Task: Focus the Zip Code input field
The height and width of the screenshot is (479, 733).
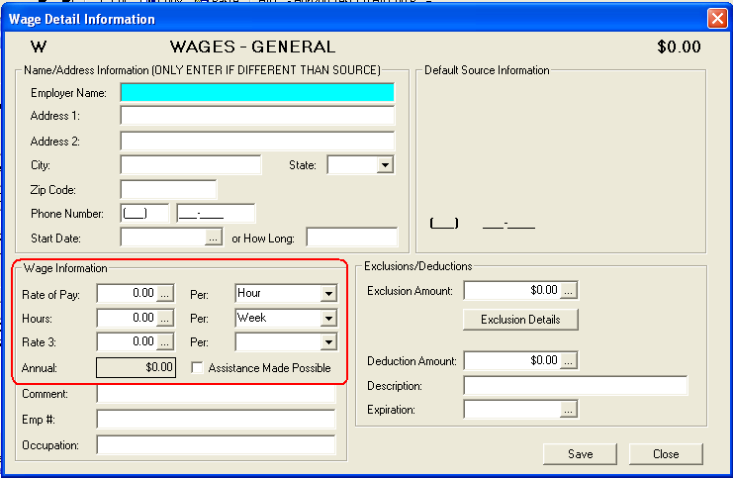Action: click(x=168, y=189)
